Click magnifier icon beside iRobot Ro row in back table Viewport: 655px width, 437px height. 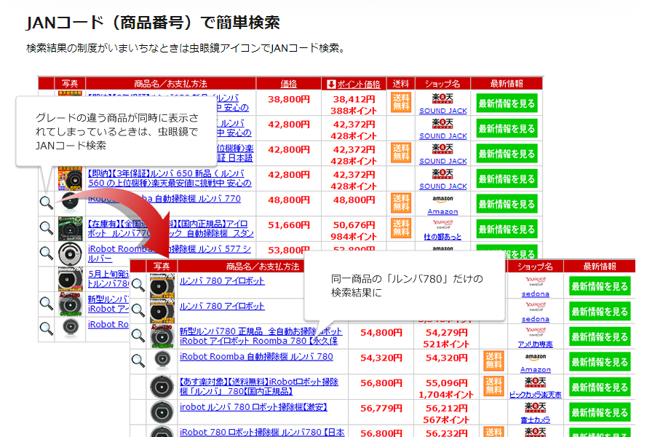47,328
